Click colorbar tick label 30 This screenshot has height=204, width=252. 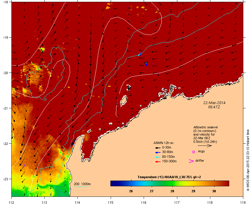[214, 191]
